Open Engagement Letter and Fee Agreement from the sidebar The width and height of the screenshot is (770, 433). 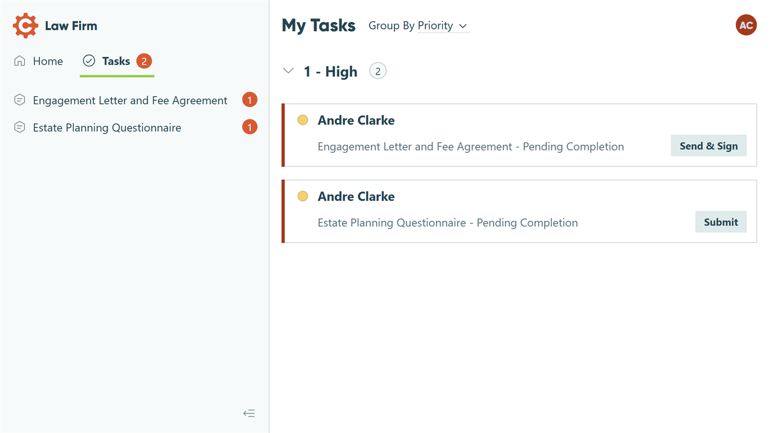click(x=130, y=100)
